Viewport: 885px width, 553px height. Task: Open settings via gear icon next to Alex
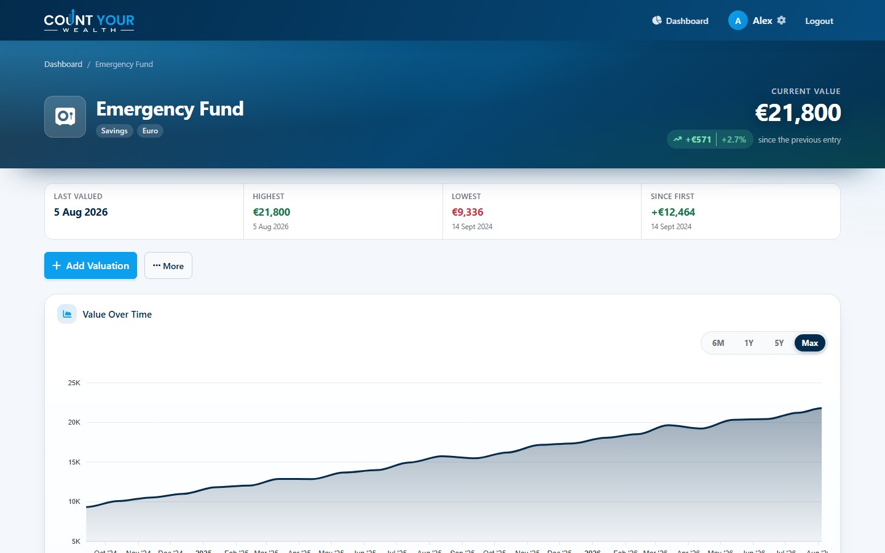point(781,20)
